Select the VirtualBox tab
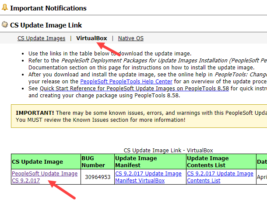The width and height of the screenshot is (267, 206). coord(91,38)
